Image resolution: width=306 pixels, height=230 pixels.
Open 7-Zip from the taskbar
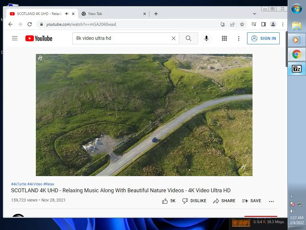pyautogui.click(x=297, y=69)
